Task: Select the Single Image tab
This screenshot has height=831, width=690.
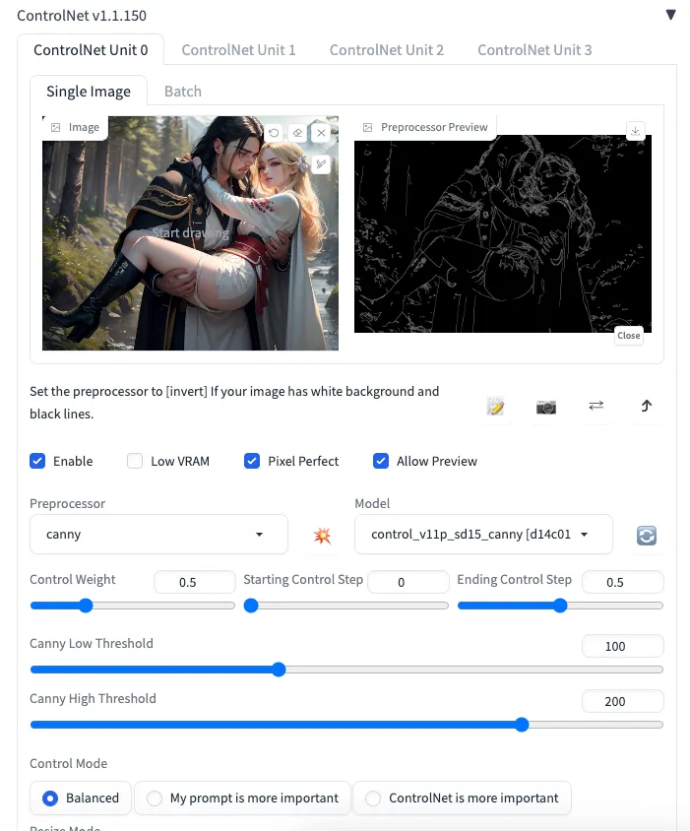Action: coord(89,92)
